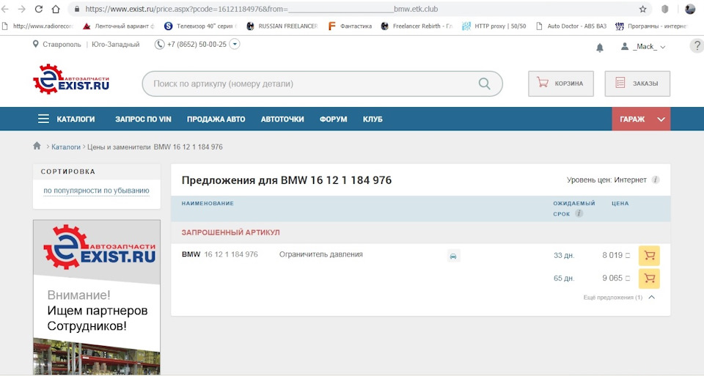704x376 pixels.
Task: Click the help question mark icon
Action: (x=697, y=45)
